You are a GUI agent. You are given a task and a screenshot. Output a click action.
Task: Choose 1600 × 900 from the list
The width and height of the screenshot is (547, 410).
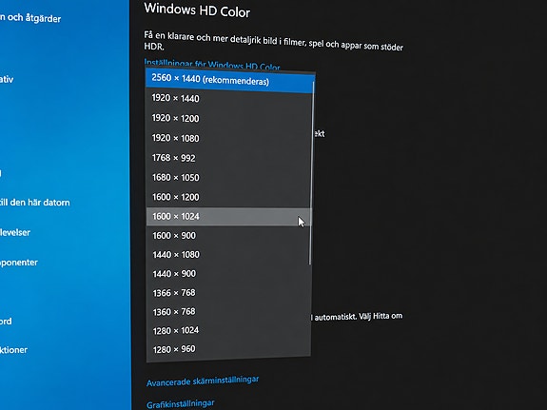click(x=228, y=236)
